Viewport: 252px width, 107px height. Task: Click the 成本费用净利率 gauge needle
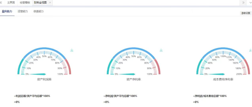216,74
